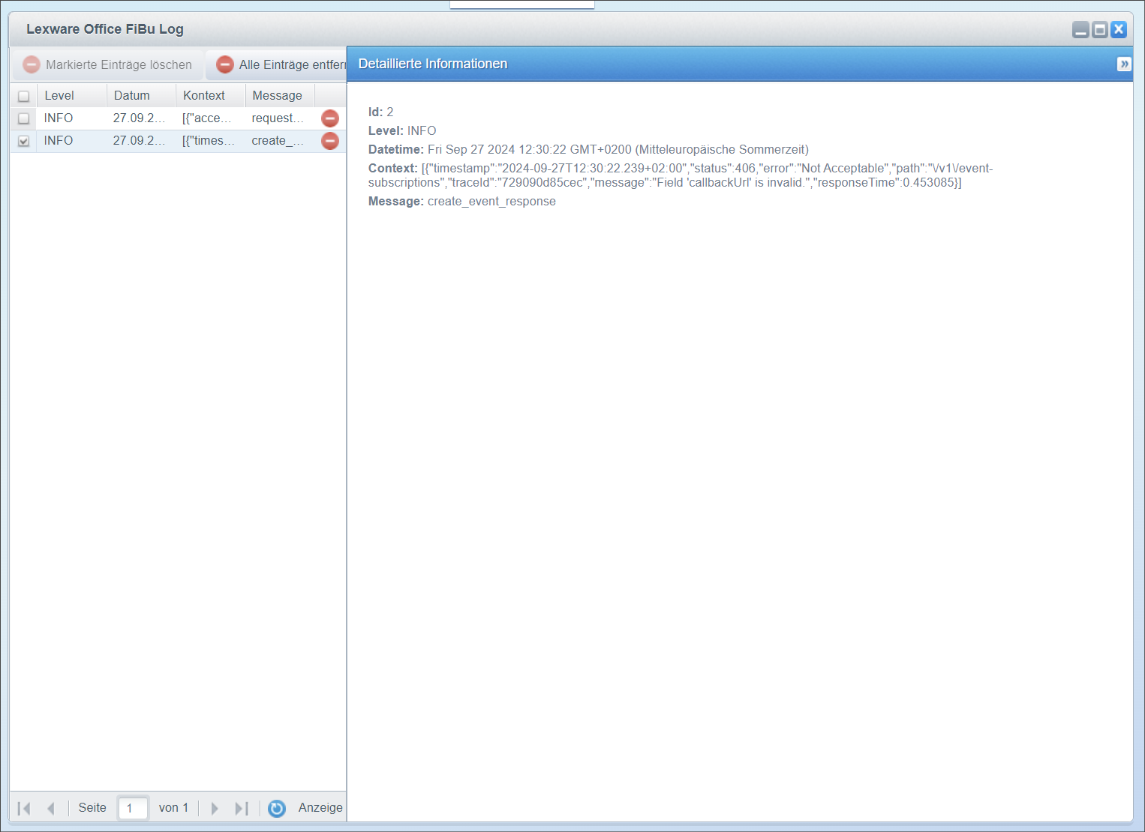The height and width of the screenshot is (832, 1145).
Task: Delete the request log row via red icon
Action: 329,118
